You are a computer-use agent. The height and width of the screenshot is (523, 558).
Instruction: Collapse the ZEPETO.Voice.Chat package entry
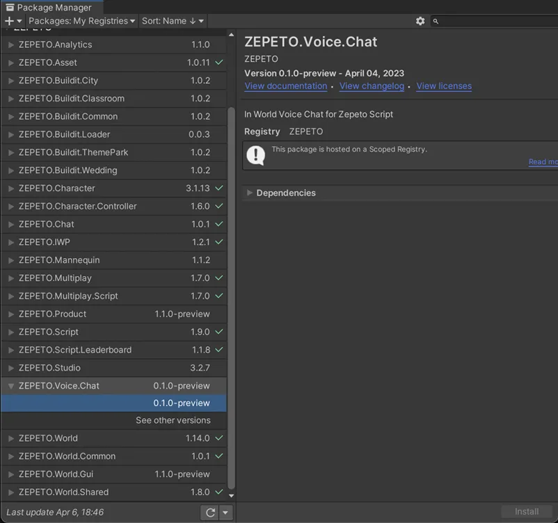pos(11,386)
